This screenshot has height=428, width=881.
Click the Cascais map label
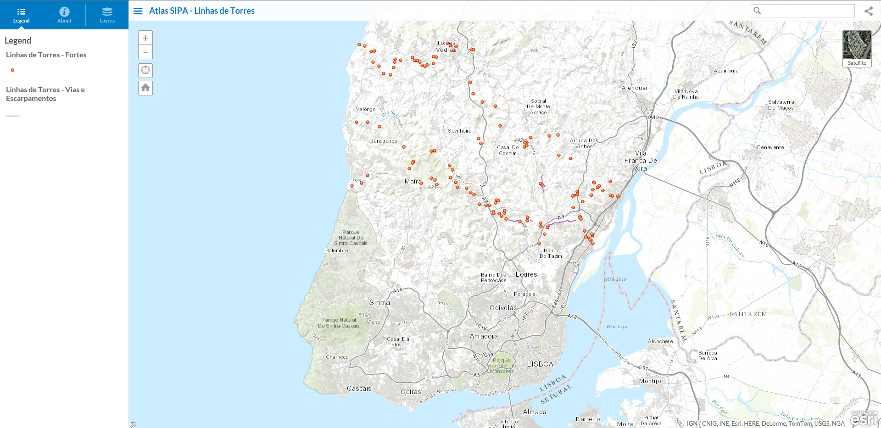359,389
